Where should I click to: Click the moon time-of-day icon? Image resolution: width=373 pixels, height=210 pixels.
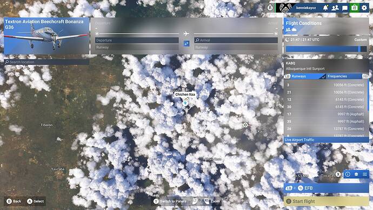point(287,40)
